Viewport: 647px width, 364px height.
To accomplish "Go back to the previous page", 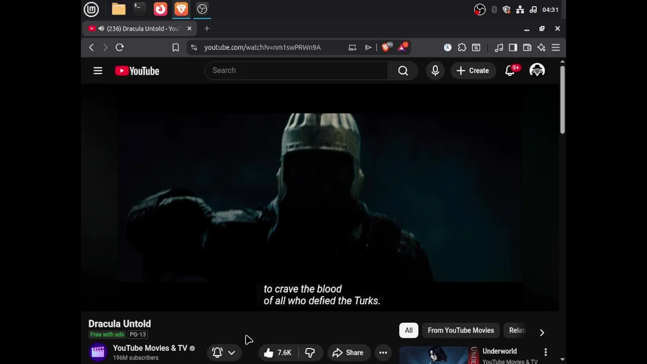I will [91, 48].
